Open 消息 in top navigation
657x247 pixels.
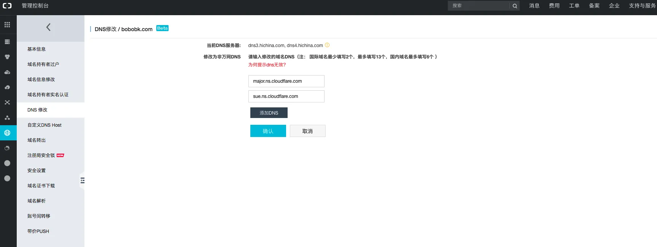[x=535, y=6]
